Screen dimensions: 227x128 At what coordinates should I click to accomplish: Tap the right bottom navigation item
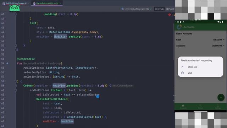pos(218,106)
